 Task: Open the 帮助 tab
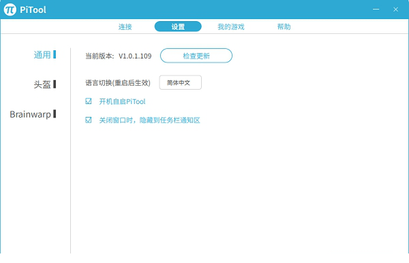pos(284,27)
